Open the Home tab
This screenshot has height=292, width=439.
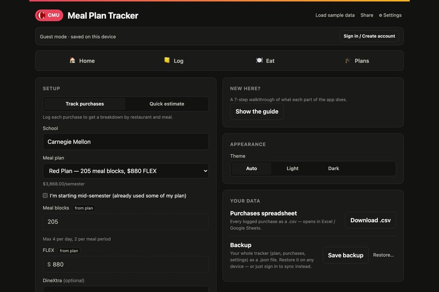pos(82,61)
